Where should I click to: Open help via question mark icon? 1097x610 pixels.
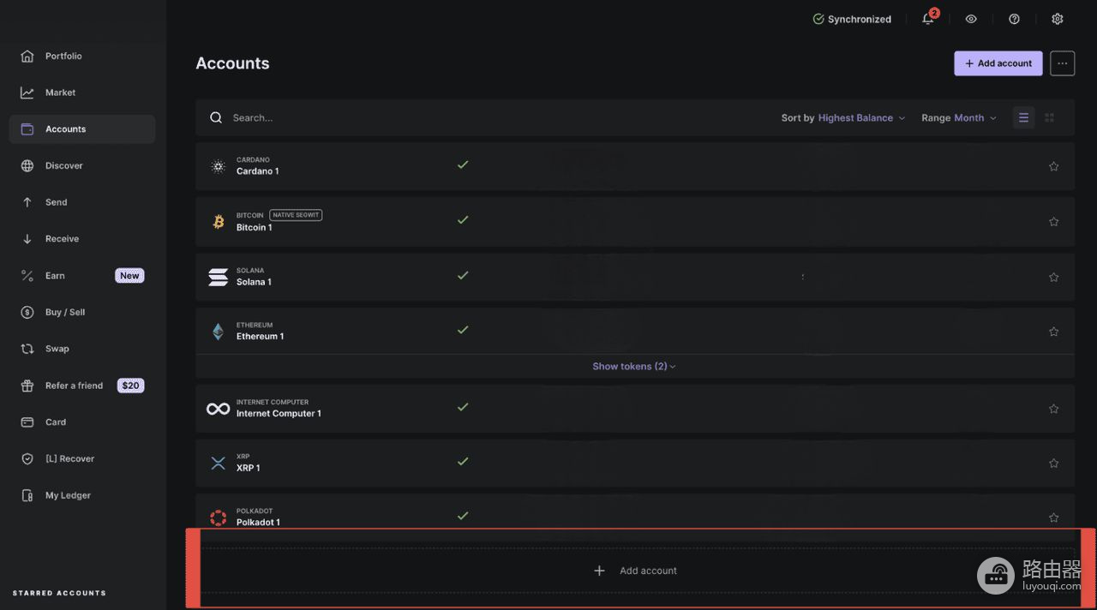pyautogui.click(x=1014, y=19)
